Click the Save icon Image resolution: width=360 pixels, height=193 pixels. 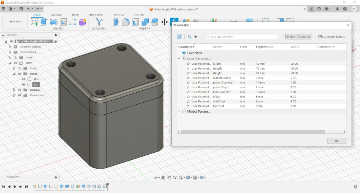21,9
